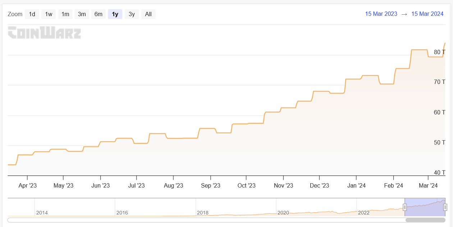Screen dimensions: 453x227
Task: Click the Sep '23 axis label
Action: [x=211, y=185]
